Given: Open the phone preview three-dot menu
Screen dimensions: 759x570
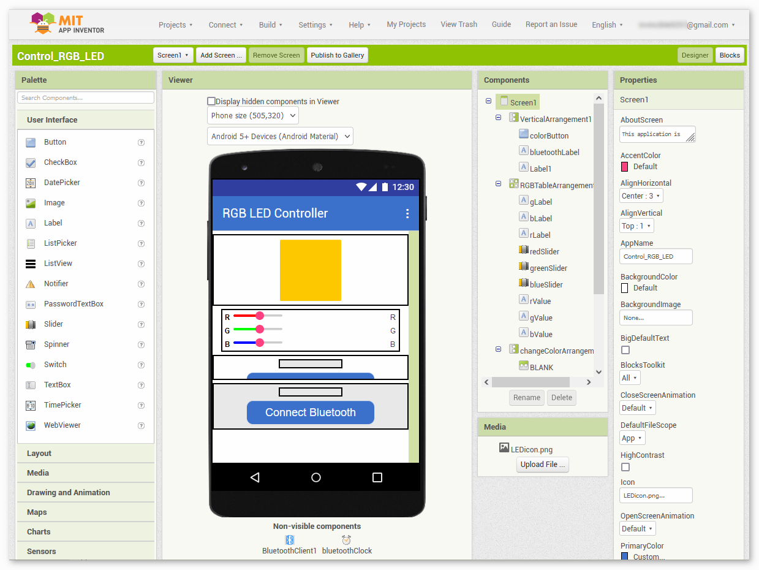Looking at the screenshot, I should point(407,213).
